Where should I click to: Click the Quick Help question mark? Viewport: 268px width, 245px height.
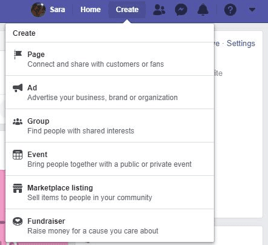230,10
